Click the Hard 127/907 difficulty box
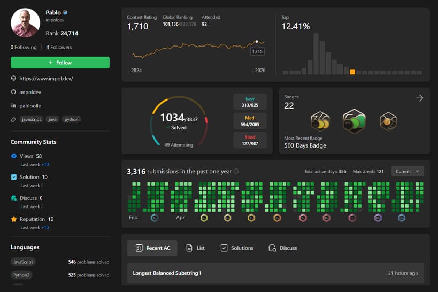Viewport: 438px width, 292px height. click(250, 140)
